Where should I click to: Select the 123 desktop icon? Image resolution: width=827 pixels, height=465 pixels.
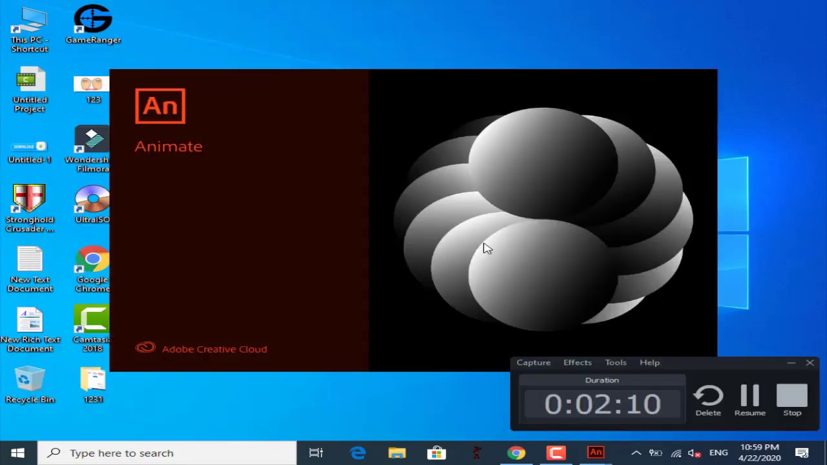coord(92,89)
